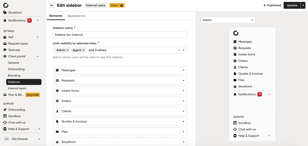Click the Storefront basket icon in the elements list

(x=57, y=142)
